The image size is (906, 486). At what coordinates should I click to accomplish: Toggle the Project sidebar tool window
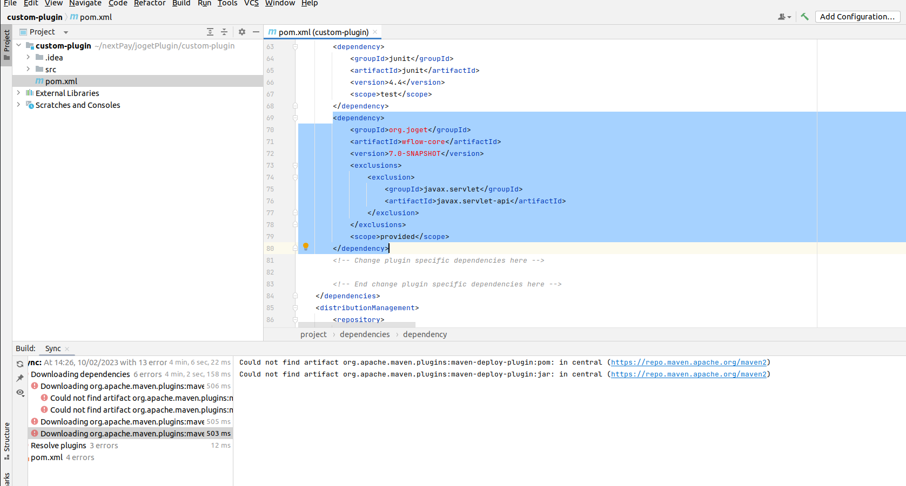click(6, 45)
